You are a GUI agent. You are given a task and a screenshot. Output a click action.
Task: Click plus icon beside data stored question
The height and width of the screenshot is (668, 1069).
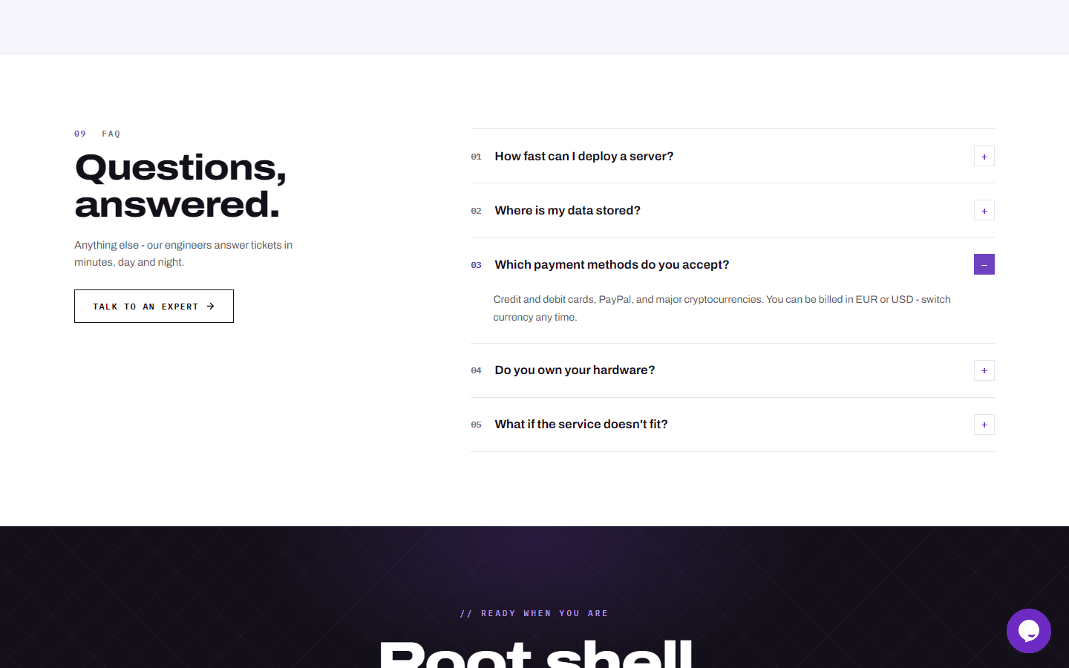pos(984,210)
